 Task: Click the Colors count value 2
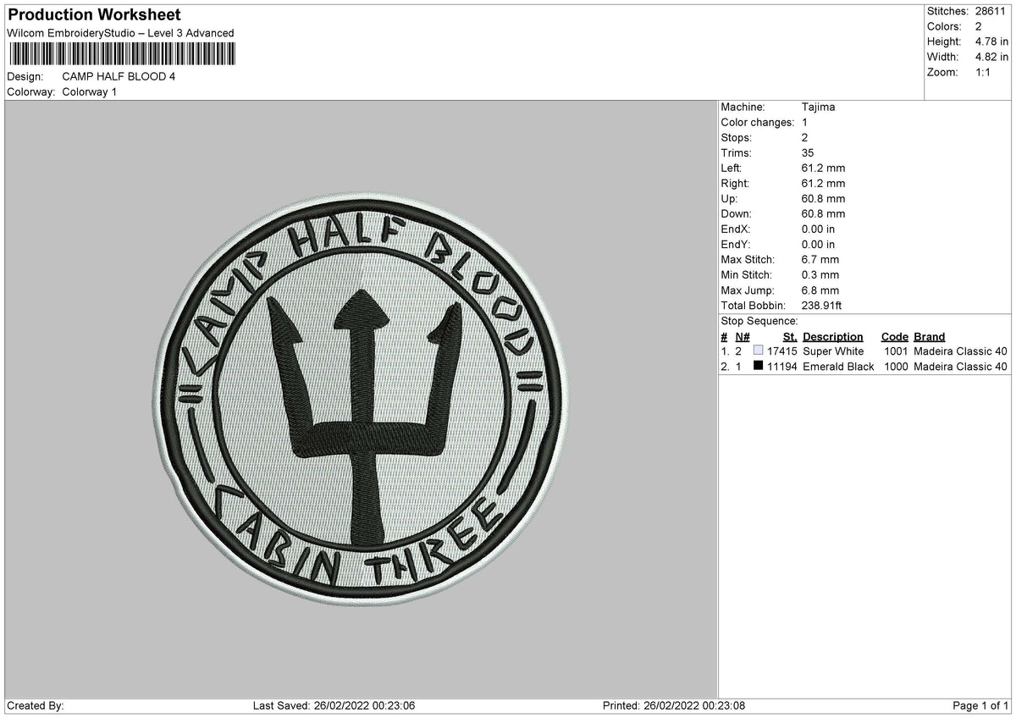980,26
